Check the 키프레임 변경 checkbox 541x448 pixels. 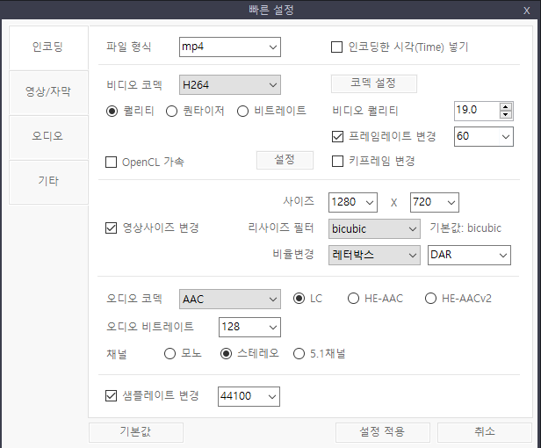[337, 161]
